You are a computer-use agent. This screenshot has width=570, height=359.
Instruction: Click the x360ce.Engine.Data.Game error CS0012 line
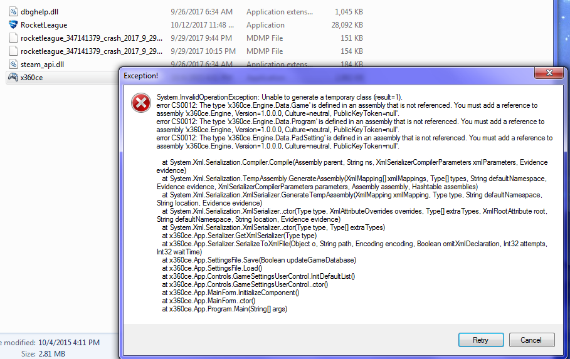point(347,110)
